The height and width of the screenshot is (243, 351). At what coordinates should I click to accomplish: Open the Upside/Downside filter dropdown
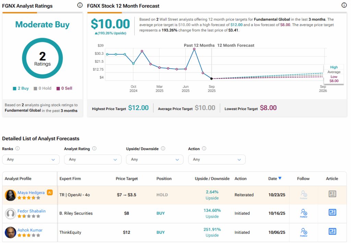click(x=155, y=159)
